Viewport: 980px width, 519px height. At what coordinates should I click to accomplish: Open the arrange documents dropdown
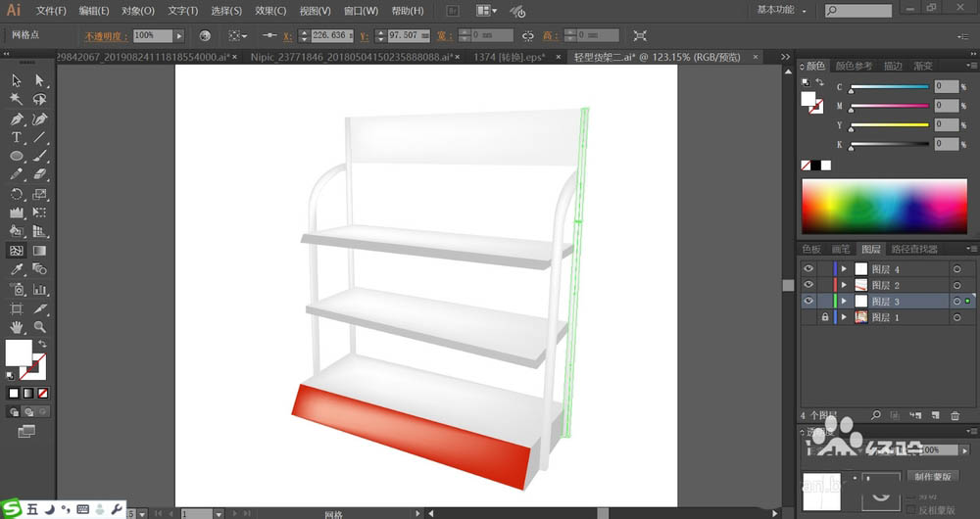click(x=487, y=11)
